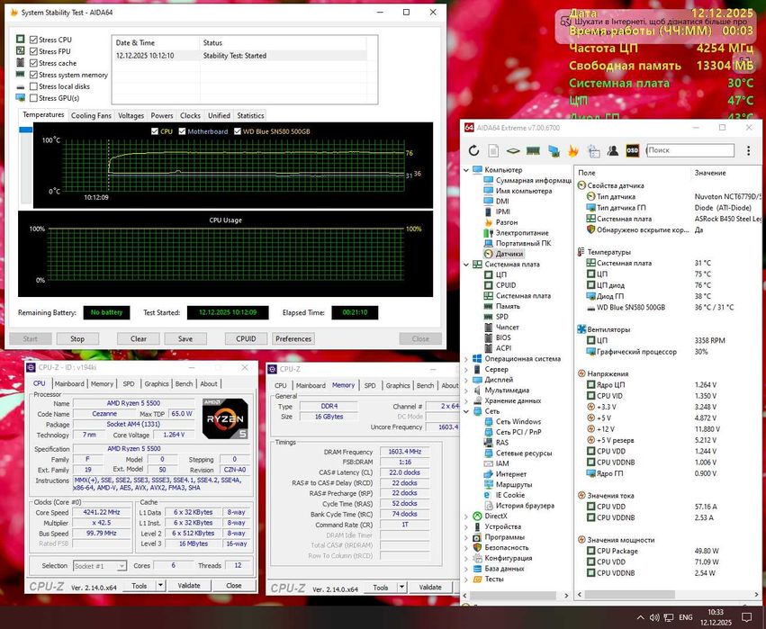The height and width of the screenshot is (629, 766).
Task: Switch to the Cooling Fans tab
Action: pyautogui.click(x=91, y=116)
